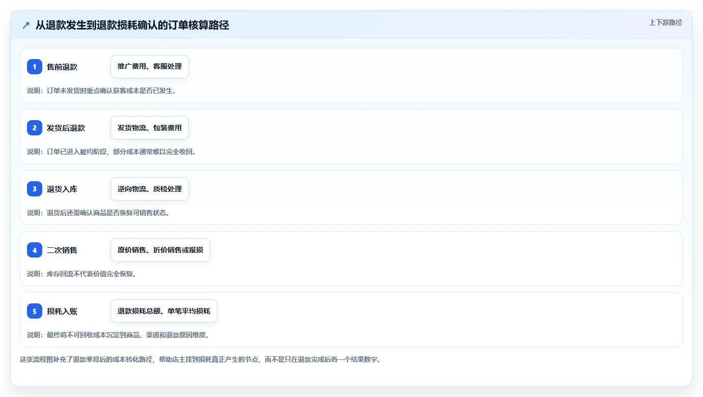
Task: Select the 逆向物流、质检处理 chip
Action: [150, 189]
